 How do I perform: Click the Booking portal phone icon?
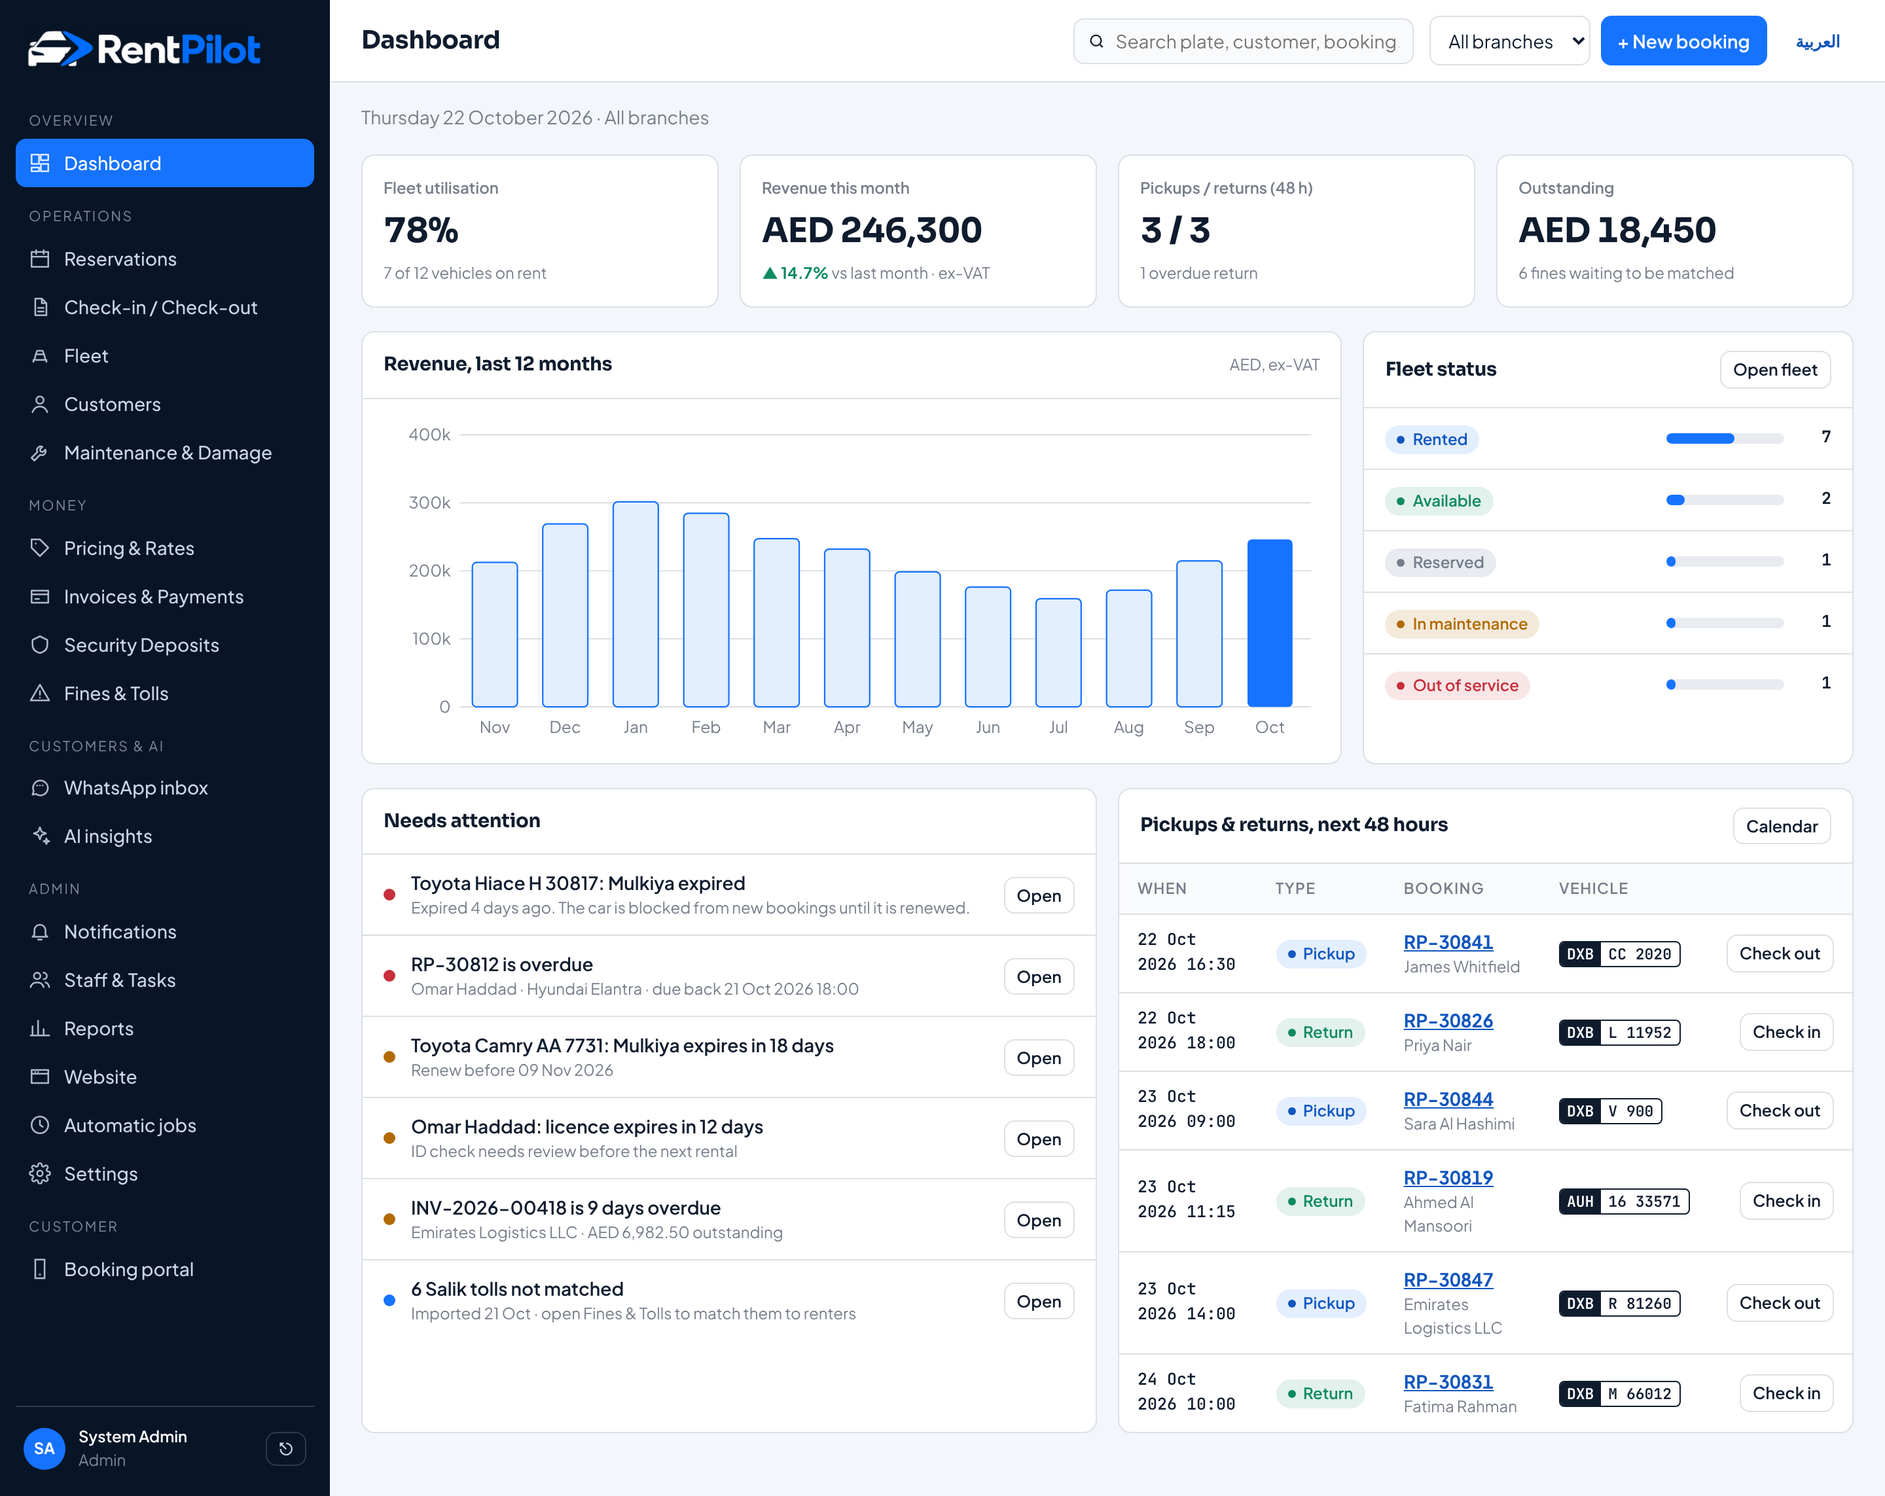click(x=40, y=1270)
